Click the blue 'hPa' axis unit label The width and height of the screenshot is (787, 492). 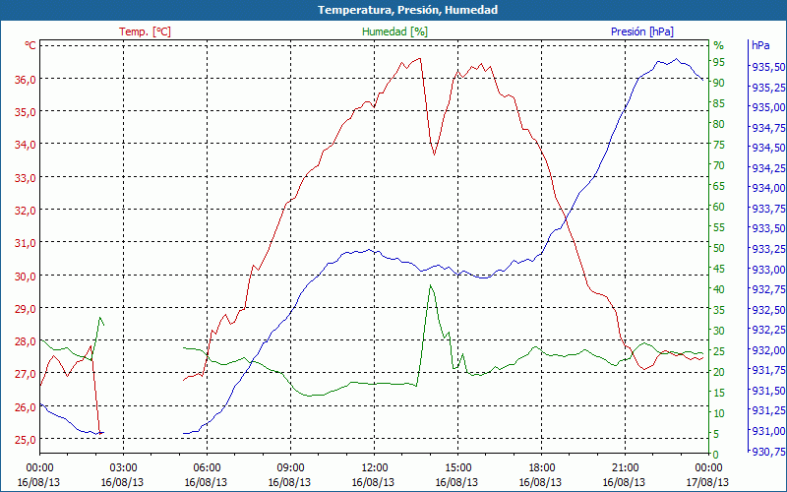click(x=760, y=45)
